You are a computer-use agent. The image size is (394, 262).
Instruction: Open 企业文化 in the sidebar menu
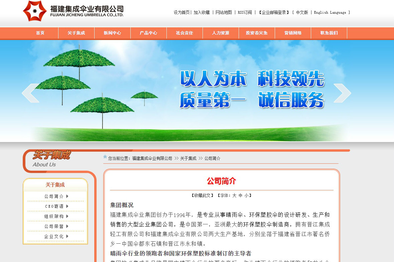(54, 236)
